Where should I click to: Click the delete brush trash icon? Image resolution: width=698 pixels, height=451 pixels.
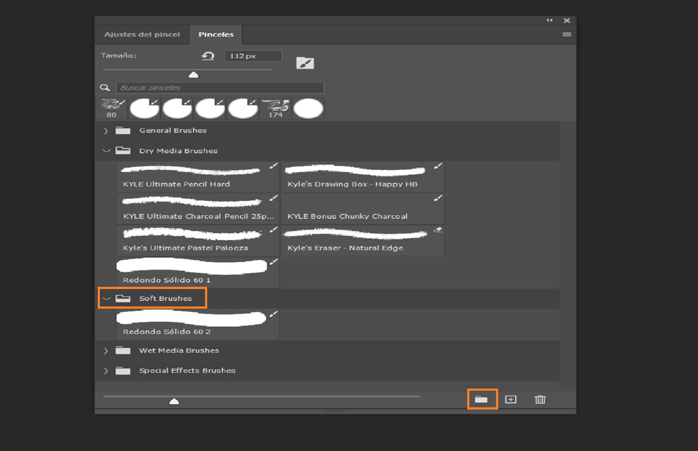point(540,399)
